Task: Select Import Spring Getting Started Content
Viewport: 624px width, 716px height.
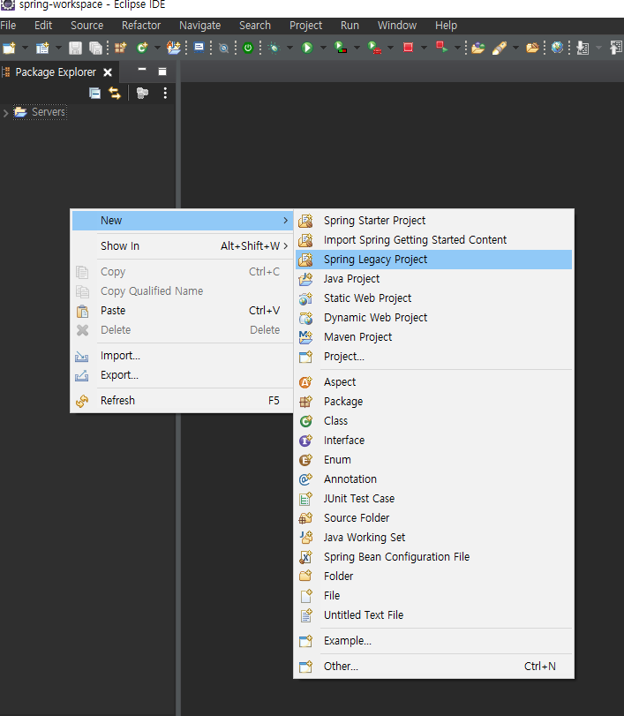Action: 433,240
